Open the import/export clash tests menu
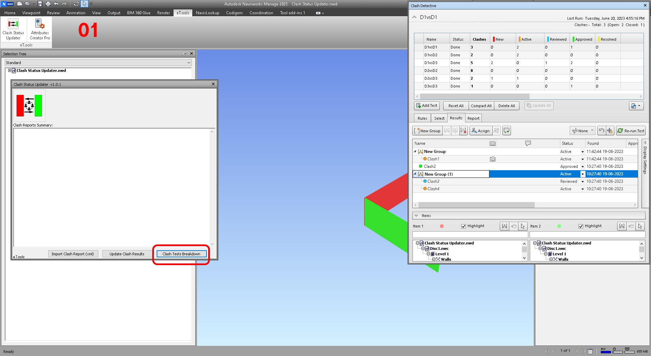Viewport: 651px width, 356px height. pos(636,106)
